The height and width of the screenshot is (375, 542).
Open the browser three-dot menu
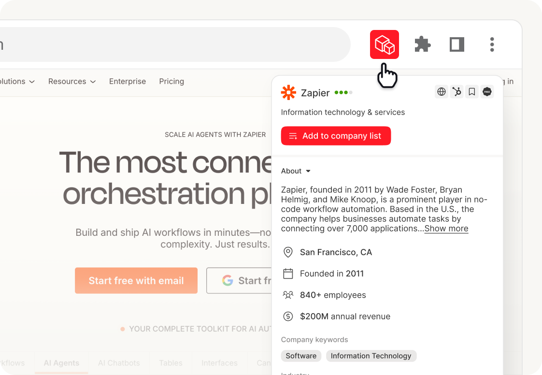click(492, 44)
